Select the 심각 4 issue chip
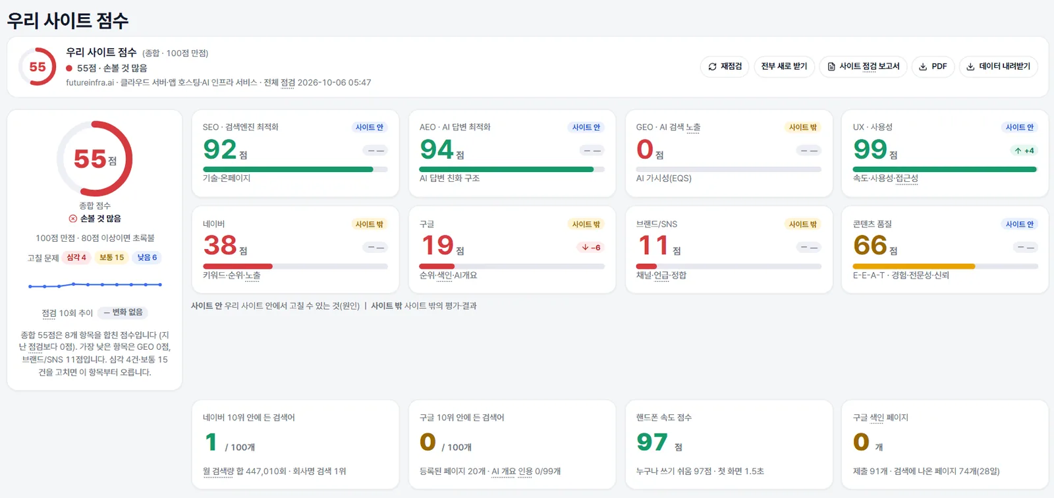This screenshot has height=498, width=1054. pos(76,258)
